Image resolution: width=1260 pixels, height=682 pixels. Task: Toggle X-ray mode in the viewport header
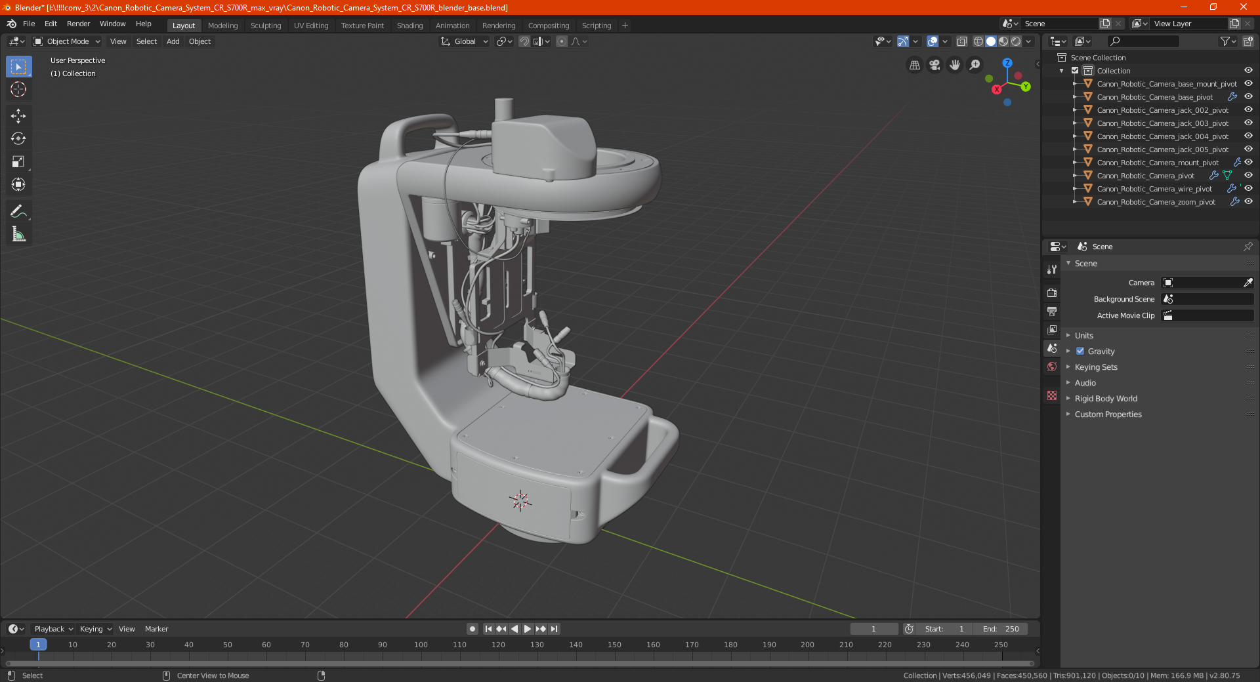click(x=962, y=41)
